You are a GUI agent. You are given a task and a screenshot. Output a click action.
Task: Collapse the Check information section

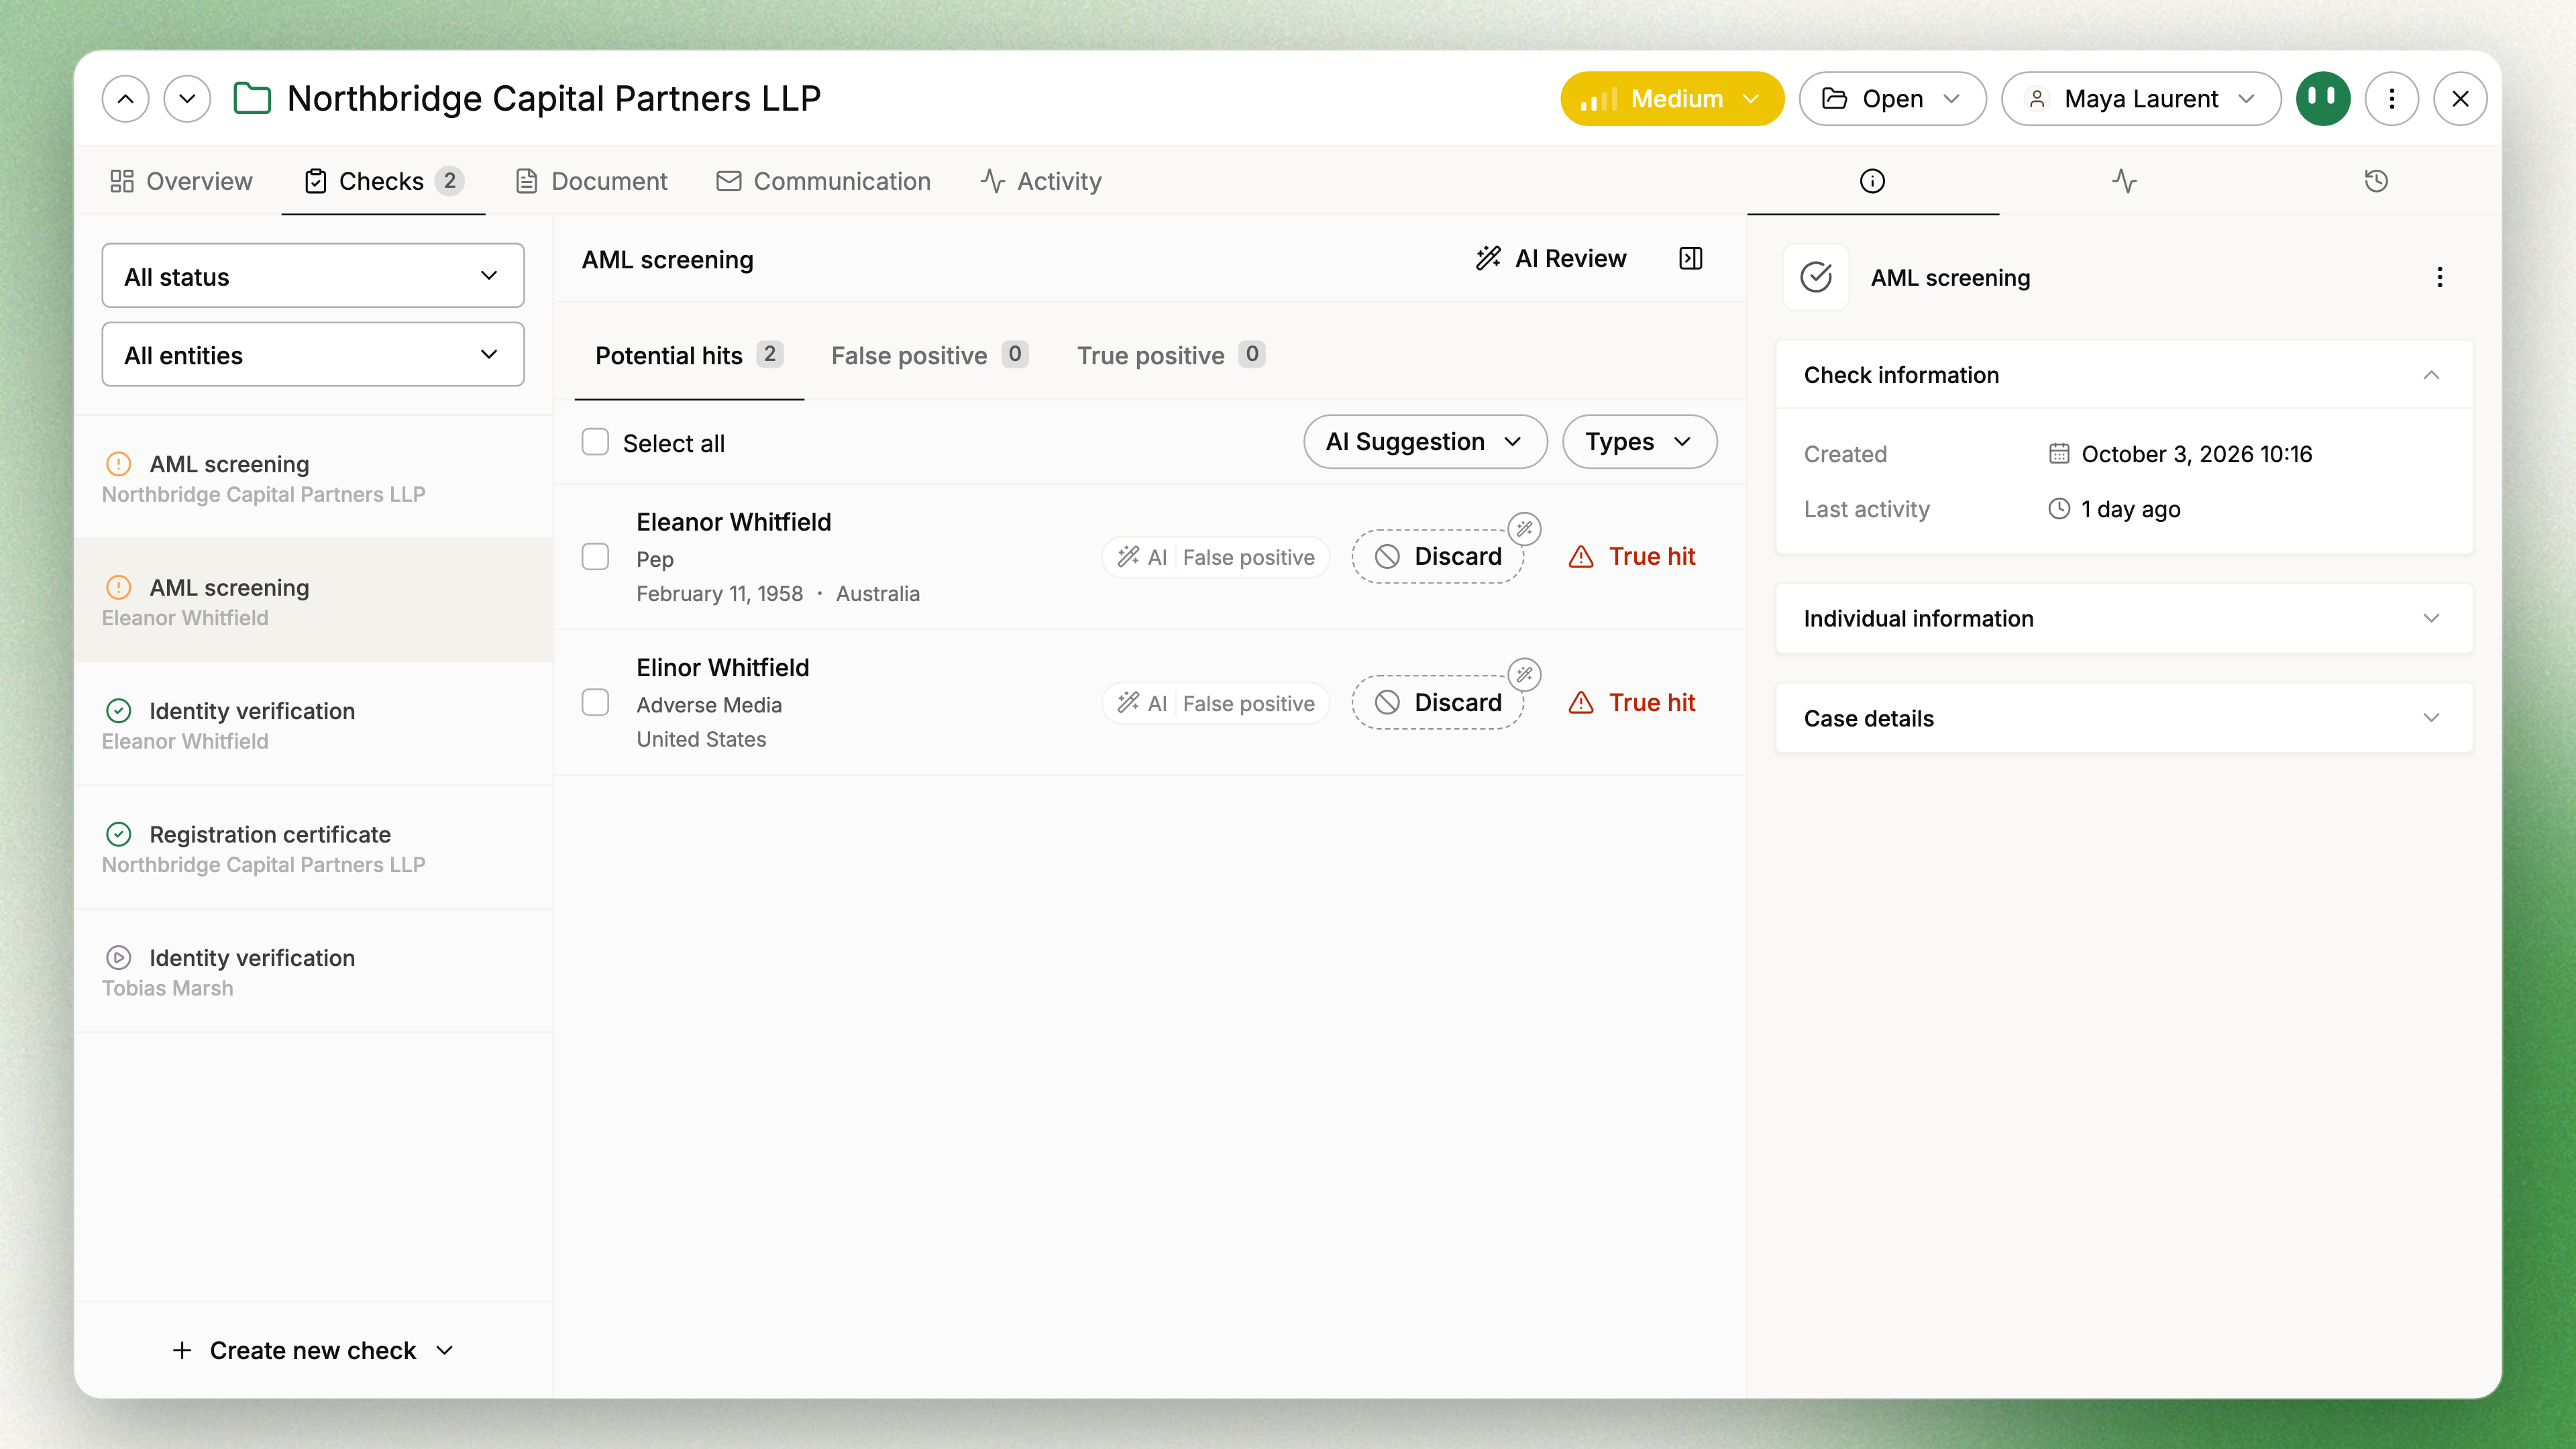pos(2124,375)
